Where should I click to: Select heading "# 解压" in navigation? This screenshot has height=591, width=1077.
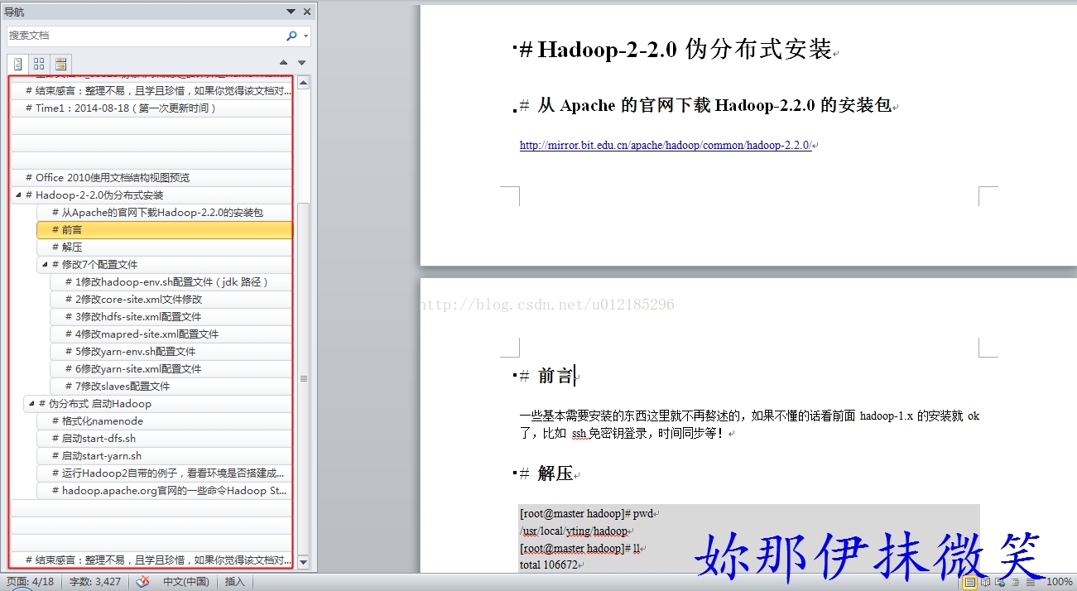pos(165,247)
